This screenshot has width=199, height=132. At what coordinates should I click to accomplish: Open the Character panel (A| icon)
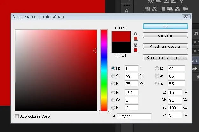point(127,11)
